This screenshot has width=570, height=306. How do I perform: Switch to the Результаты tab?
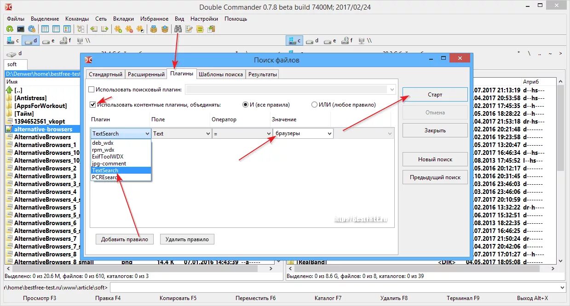[x=262, y=74]
